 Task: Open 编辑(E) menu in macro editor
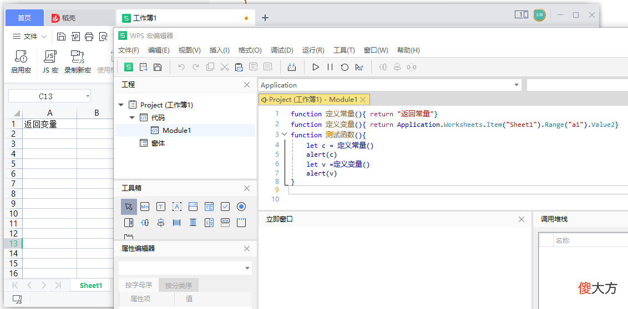[x=159, y=50]
